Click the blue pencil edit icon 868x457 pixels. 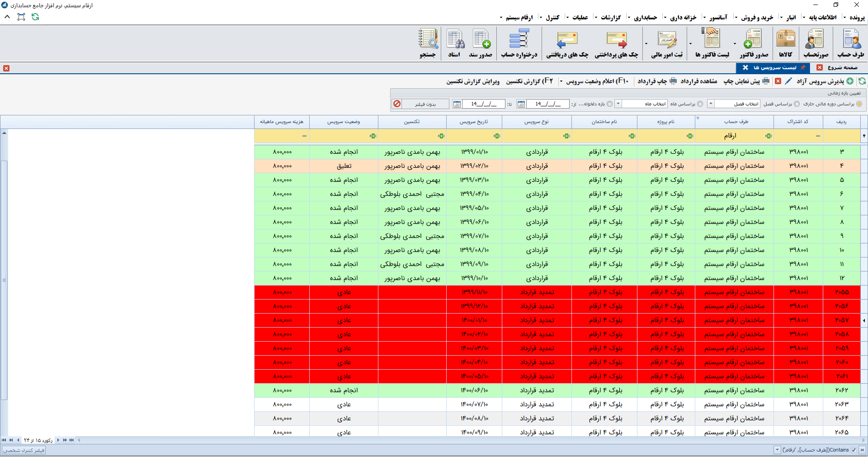point(788,81)
